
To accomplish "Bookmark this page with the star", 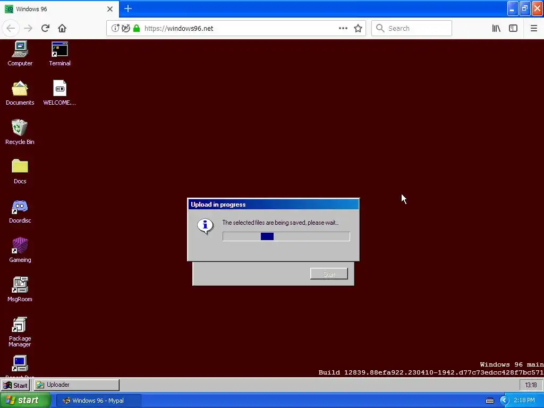I will point(358,28).
